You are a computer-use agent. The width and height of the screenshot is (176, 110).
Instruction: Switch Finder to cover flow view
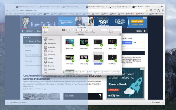pyautogui.click(x=72, y=30)
